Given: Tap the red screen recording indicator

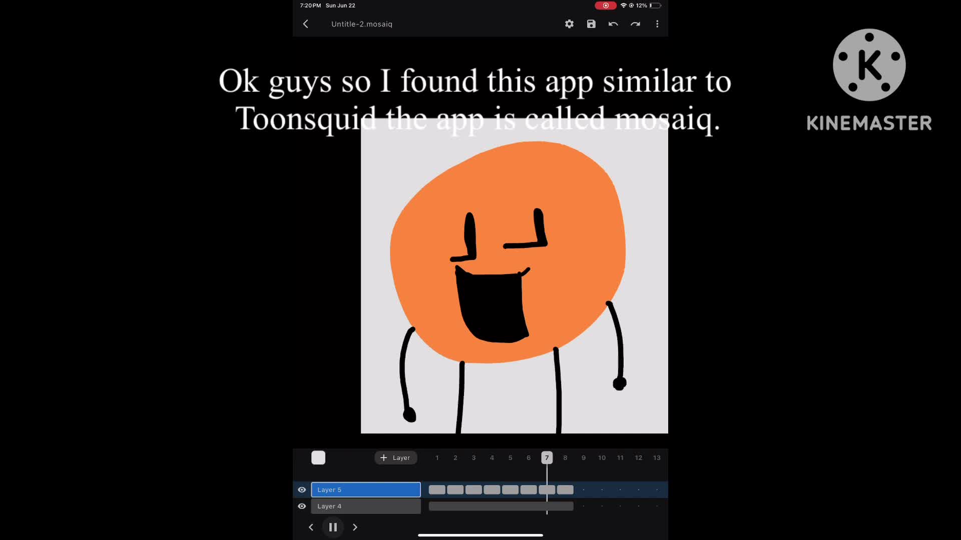Looking at the screenshot, I should tap(605, 5).
